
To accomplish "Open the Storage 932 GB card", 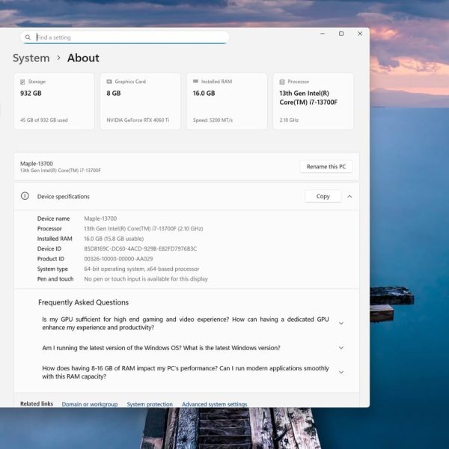I will [x=54, y=101].
